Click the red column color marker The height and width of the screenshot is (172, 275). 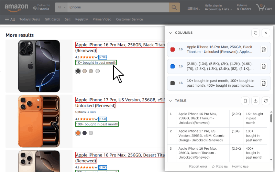173,50
